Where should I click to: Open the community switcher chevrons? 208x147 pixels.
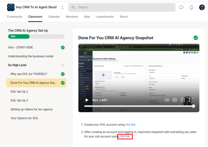tap(62, 7)
